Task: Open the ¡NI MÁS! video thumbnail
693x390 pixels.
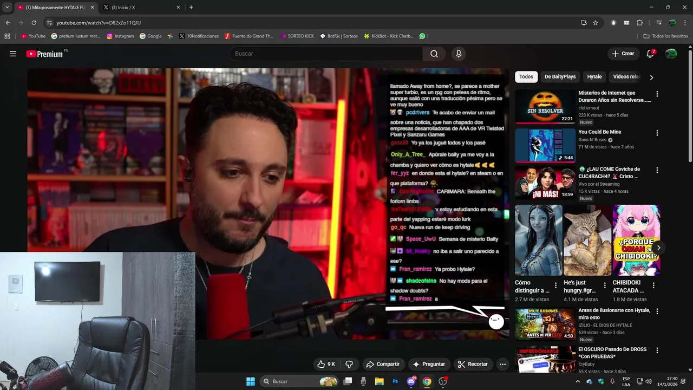Action: pos(545,183)
